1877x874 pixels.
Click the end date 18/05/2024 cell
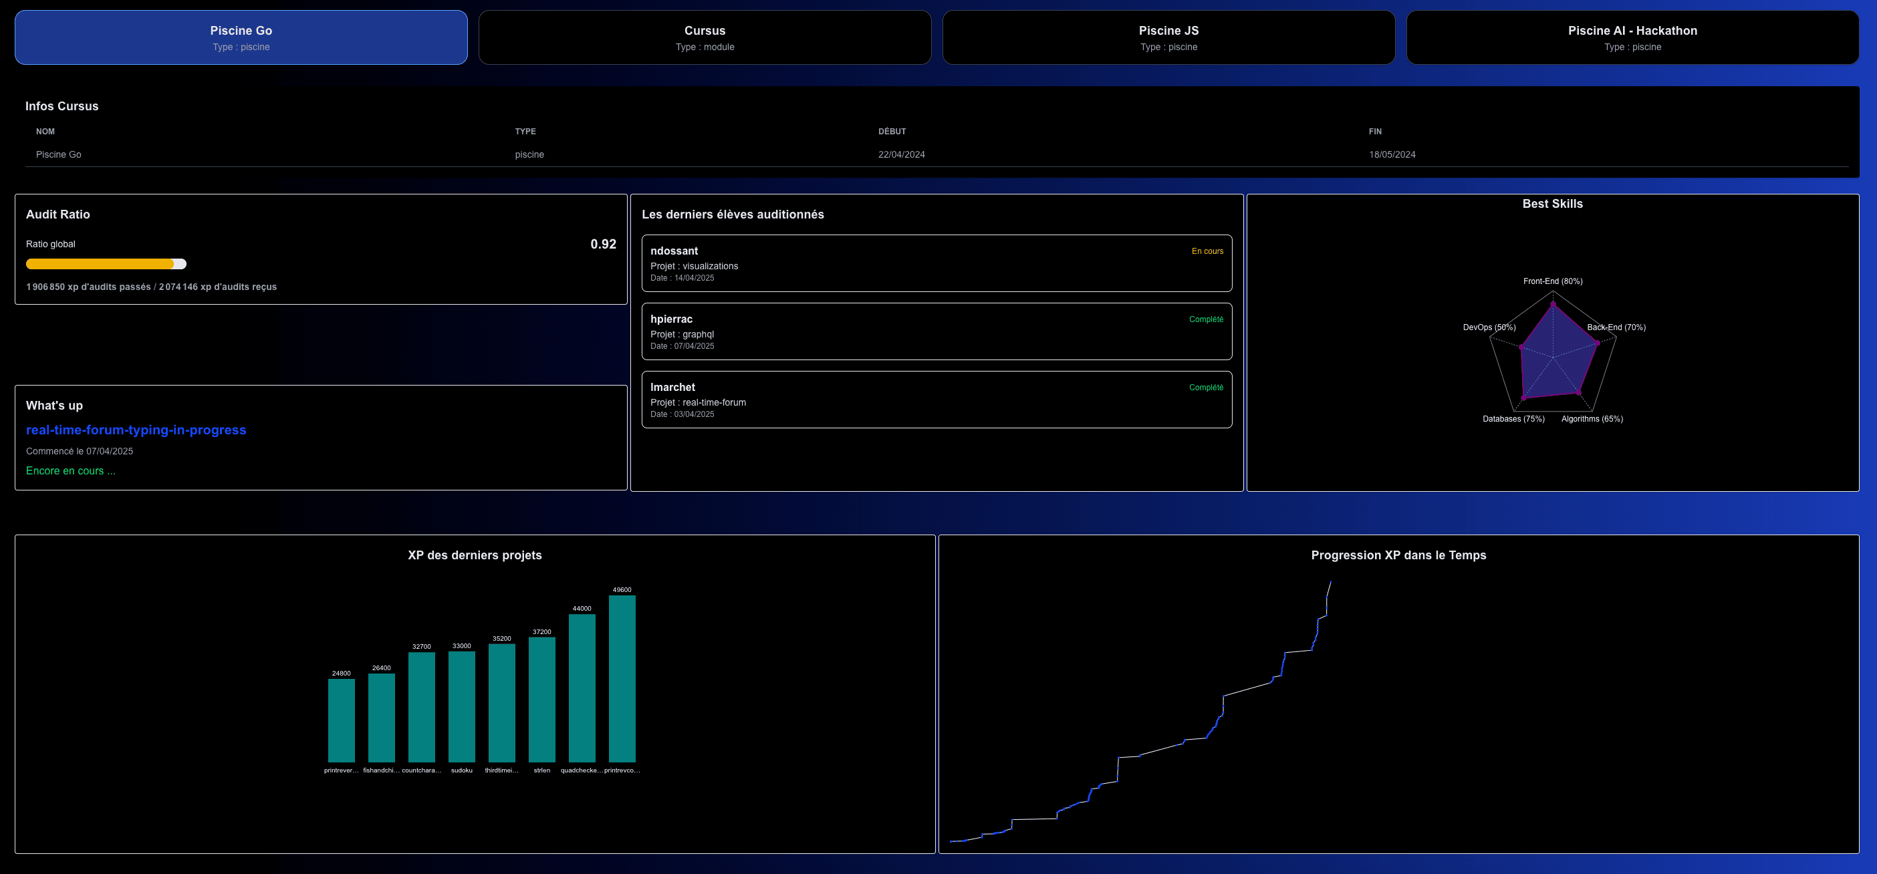[1392, 154]
